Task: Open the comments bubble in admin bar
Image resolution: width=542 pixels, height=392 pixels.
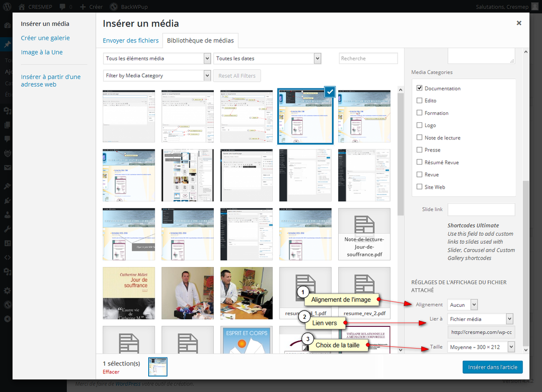Action: (62, 6)
